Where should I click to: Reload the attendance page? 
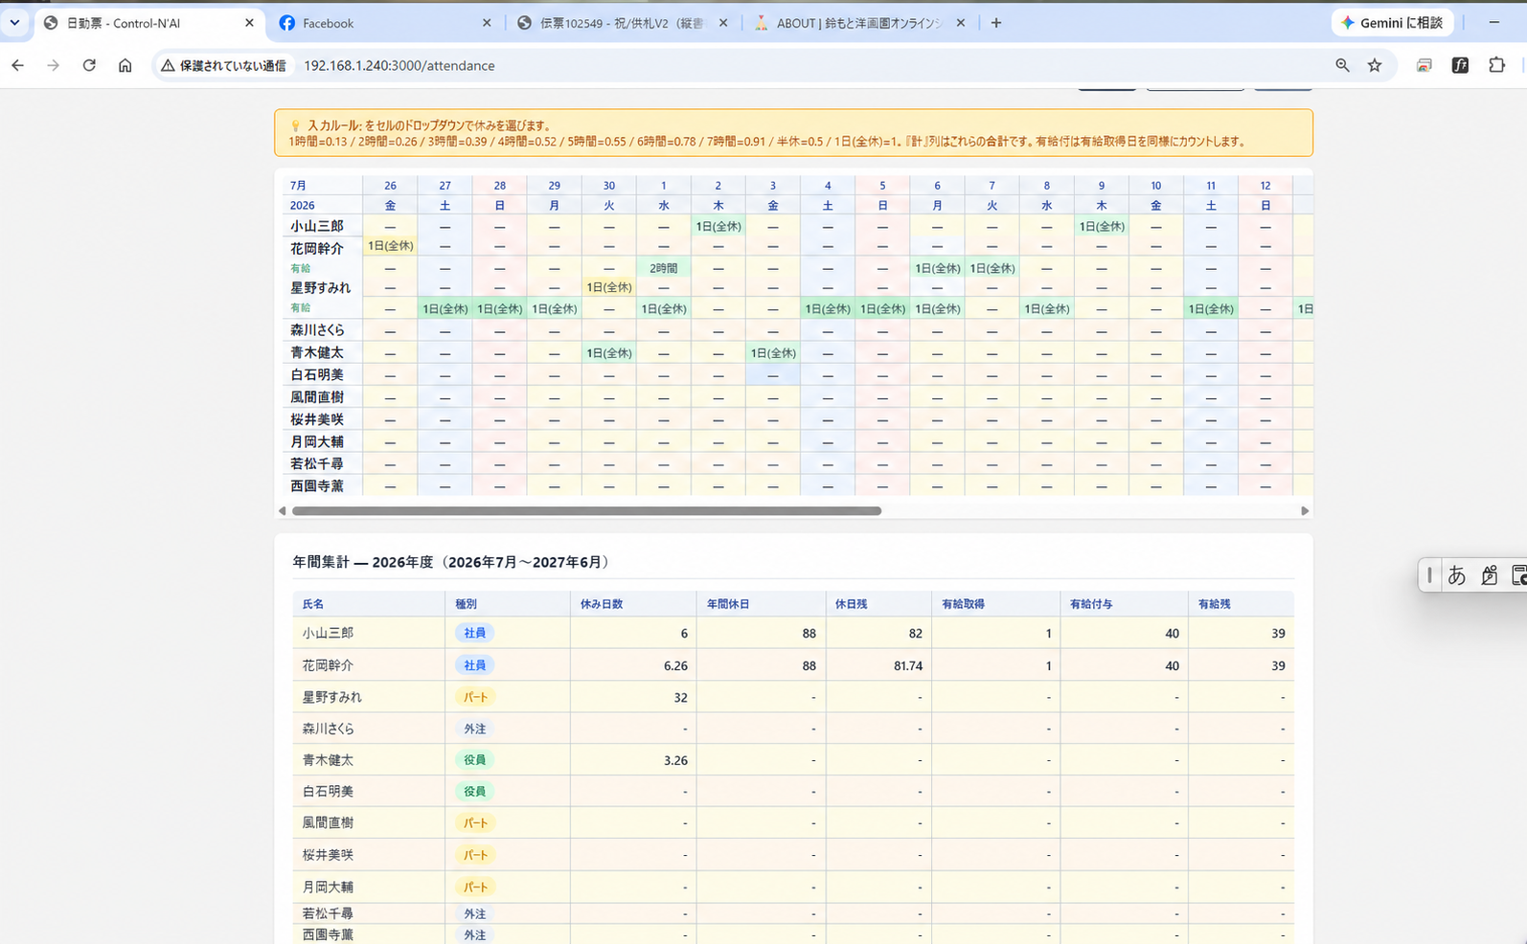point(89,65)
